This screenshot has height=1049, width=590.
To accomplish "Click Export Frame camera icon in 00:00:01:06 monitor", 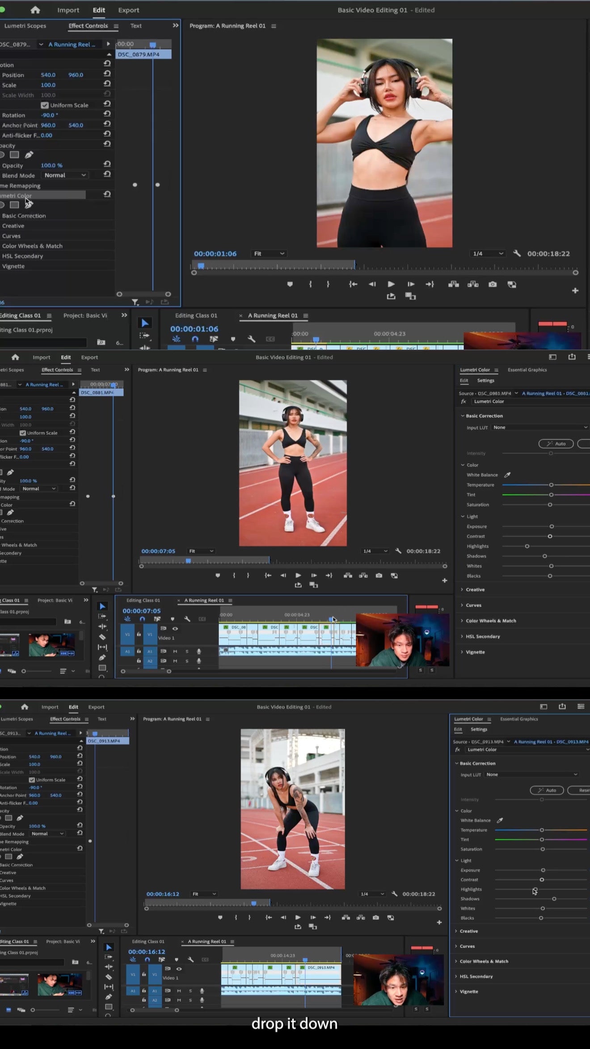I will pyautogui.click(x=492, y=284).
